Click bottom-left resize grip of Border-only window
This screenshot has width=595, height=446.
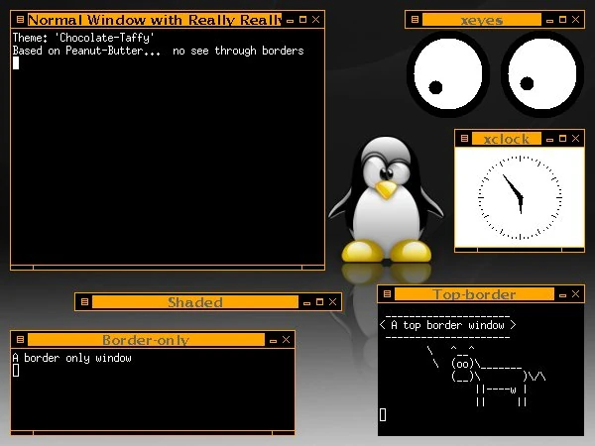coord(22,433)
